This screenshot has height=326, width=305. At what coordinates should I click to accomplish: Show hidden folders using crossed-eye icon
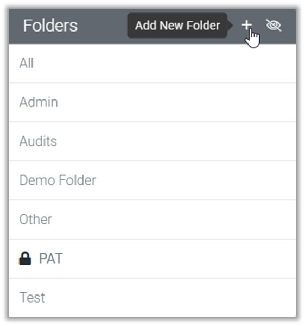tap(274, 25)
